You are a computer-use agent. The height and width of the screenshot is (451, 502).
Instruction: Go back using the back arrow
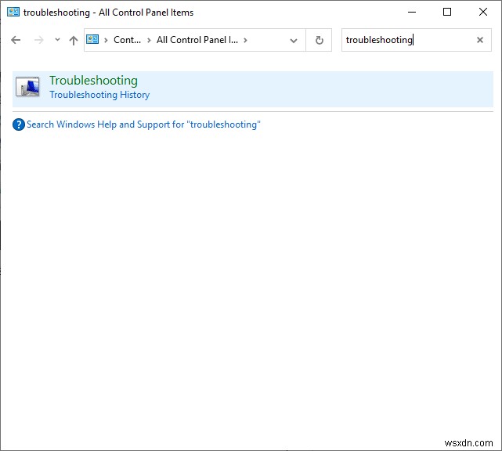(16, 40)
